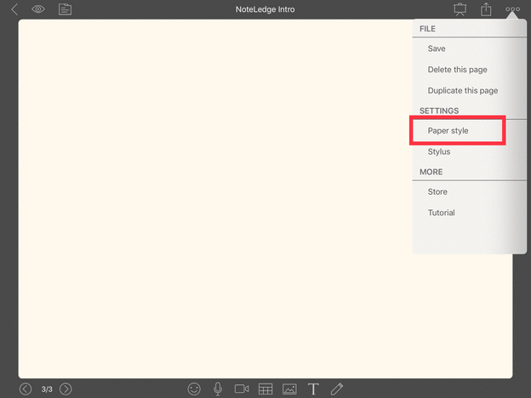Go to the next page arrow

coord(66,389)
